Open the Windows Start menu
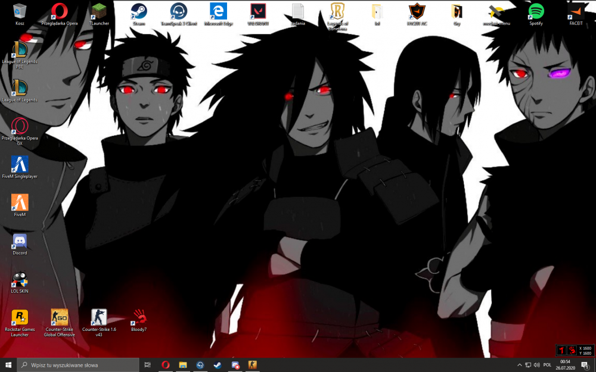Screen dimensions: 596x372 pyautogui.click(x=8, y=365)
